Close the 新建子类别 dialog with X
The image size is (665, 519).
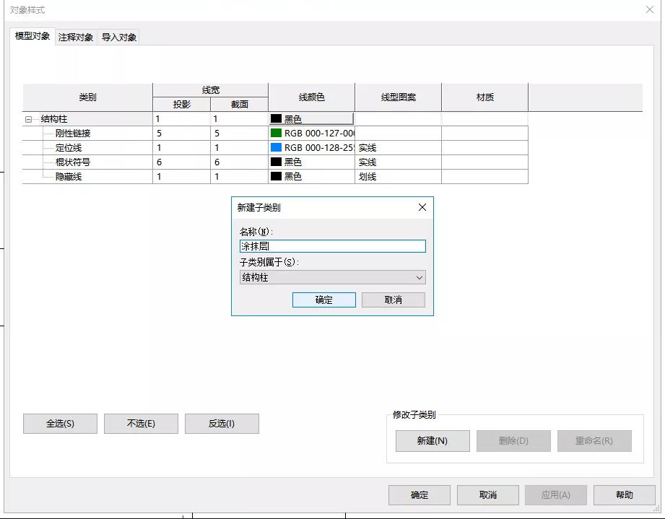click(422, 207)
